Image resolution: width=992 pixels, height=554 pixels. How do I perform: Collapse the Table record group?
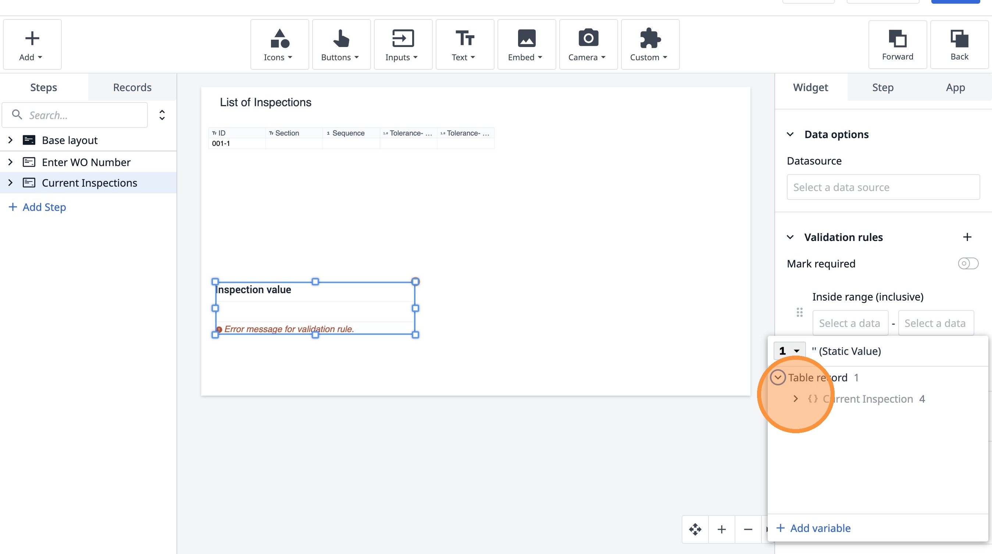coord(778,377)
